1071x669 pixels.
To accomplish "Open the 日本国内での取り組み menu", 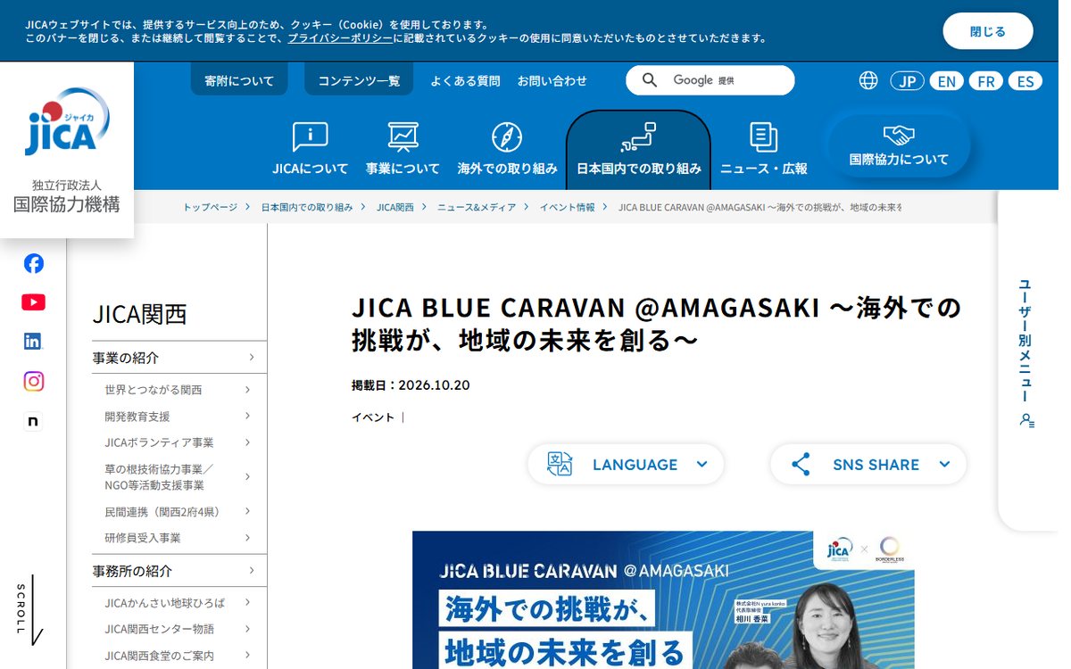I will pyautogui.click(x=638, y=150).
